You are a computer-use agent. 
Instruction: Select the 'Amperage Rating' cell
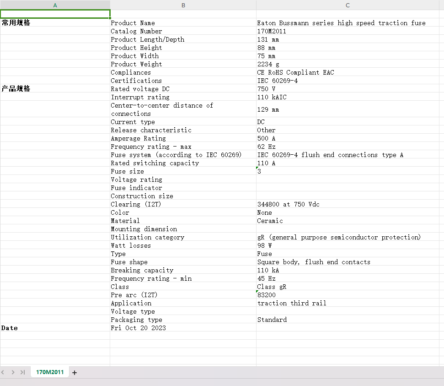pos(183,138)
